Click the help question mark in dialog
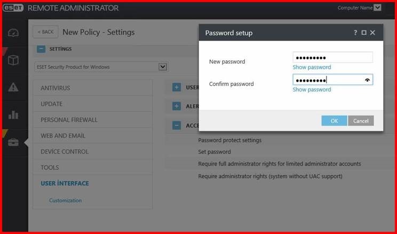This screenshot has width=397, height=234. 355,33
